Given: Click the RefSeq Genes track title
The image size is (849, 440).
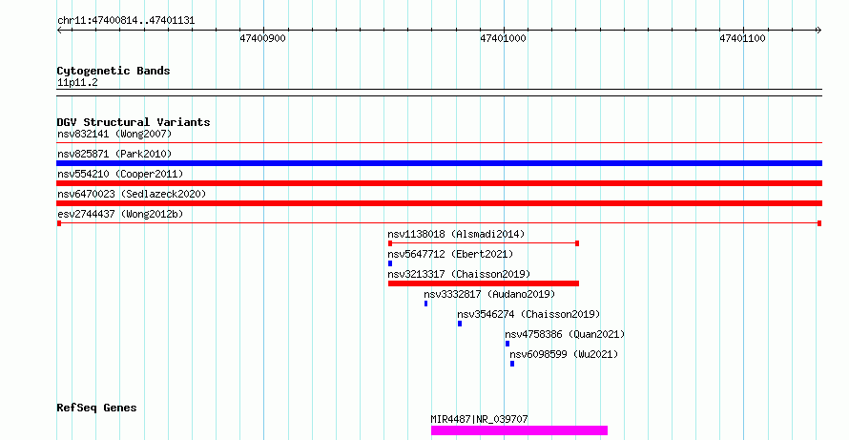Looking at the screenshot, I should coord(96,408).
